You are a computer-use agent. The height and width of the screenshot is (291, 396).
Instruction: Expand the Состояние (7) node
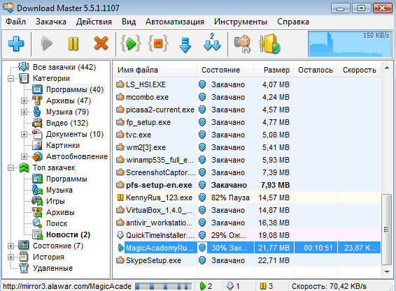pyautogui.click(x=10, y=246)
